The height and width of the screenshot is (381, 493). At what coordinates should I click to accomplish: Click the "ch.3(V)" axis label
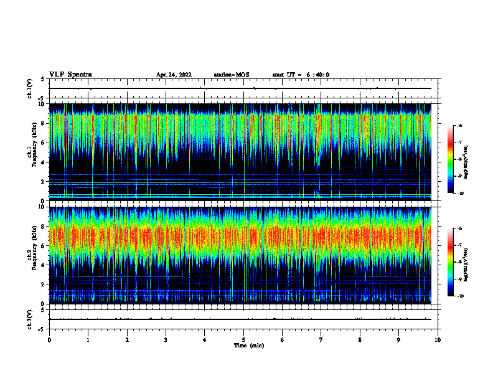(30, 319)
